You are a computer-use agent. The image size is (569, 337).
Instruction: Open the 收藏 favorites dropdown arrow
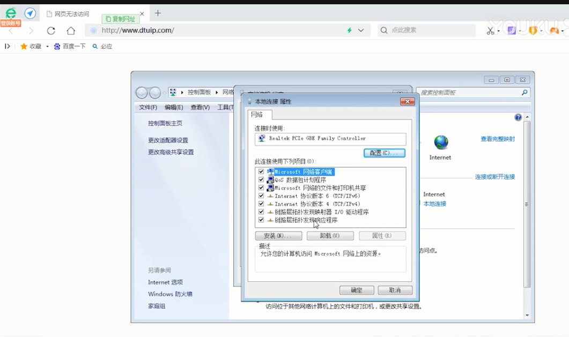pyautogui.click(x=47, y=47)
